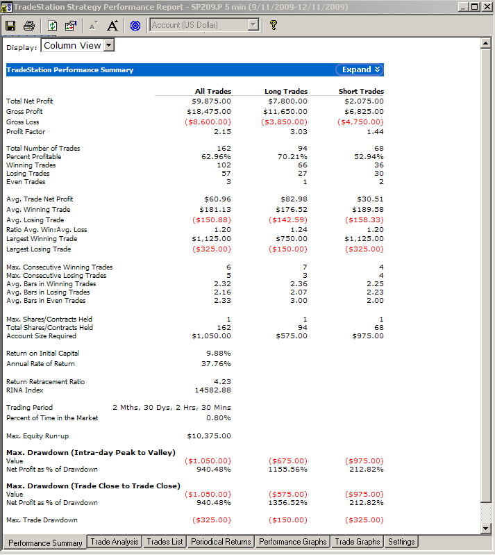This screenshot has height=555, width=495.
Task: Open the Trade Graphs tab
Action: (358, 542)
